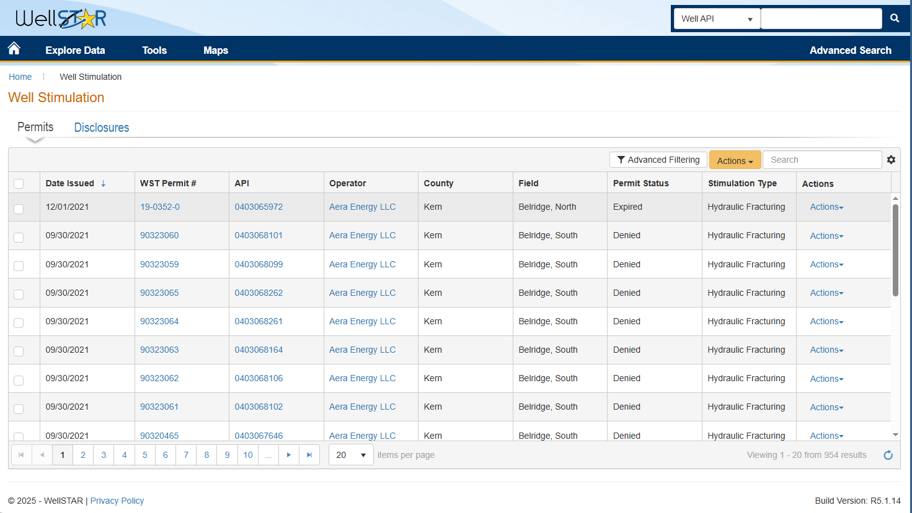The image size is (912, 513).
Task: Expand the orange Actions dropdown button
Action: [x=735, y=160]
